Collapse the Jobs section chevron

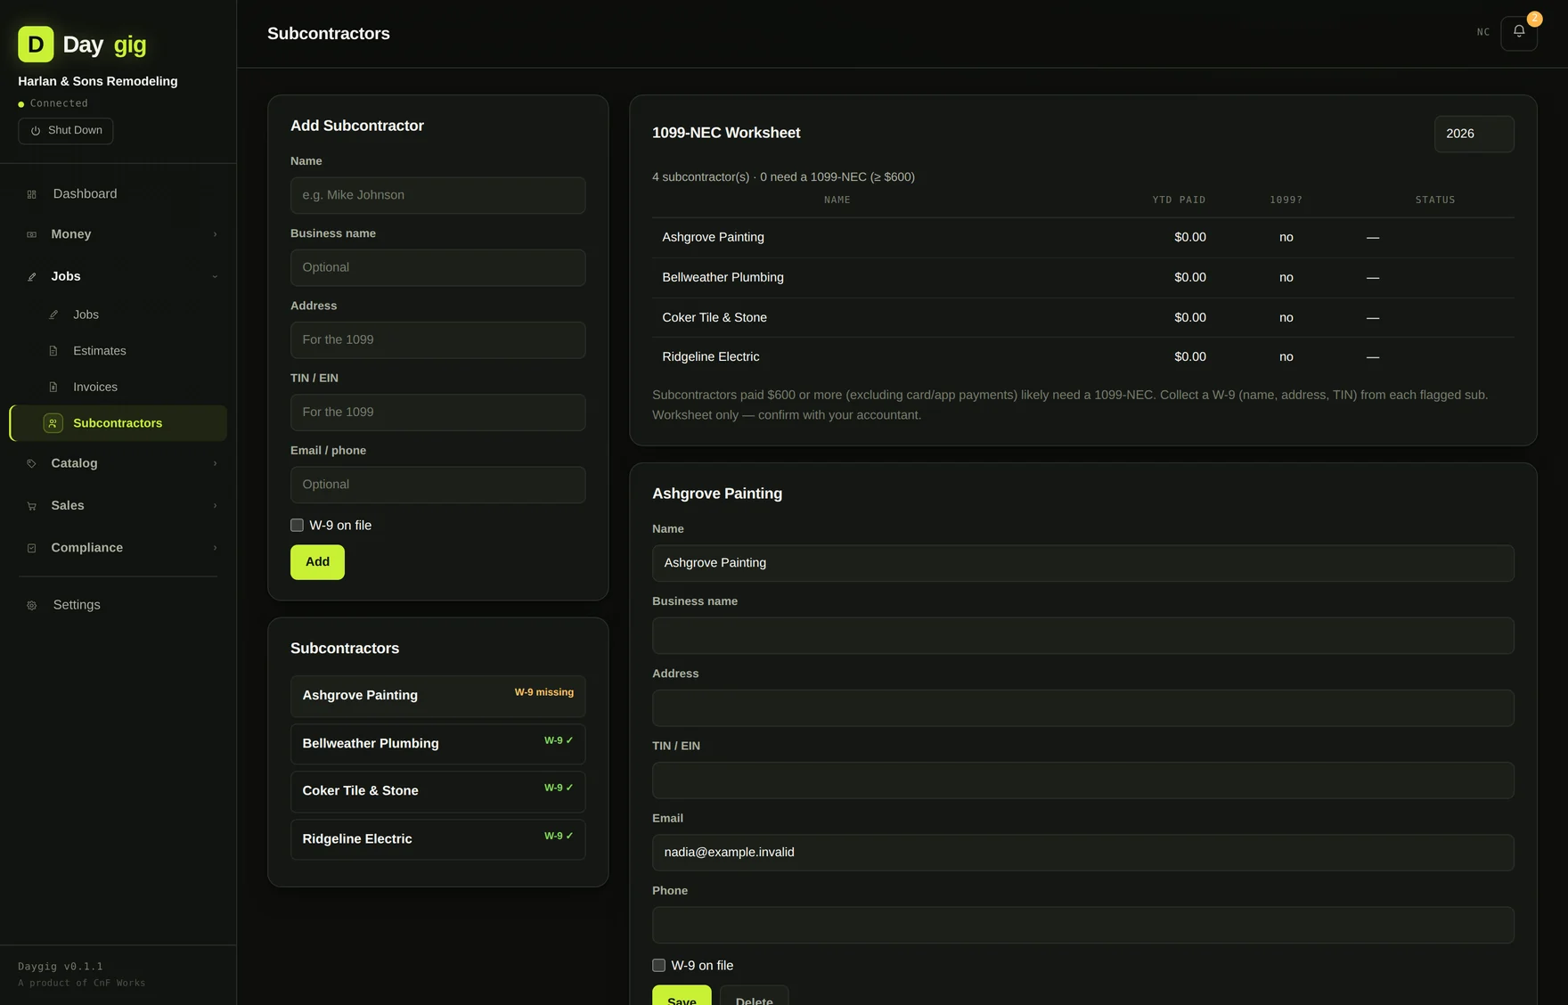(x=215, y=276)
